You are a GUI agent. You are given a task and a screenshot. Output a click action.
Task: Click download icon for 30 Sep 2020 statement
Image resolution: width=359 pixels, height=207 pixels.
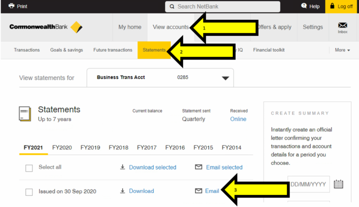point(123,191)
